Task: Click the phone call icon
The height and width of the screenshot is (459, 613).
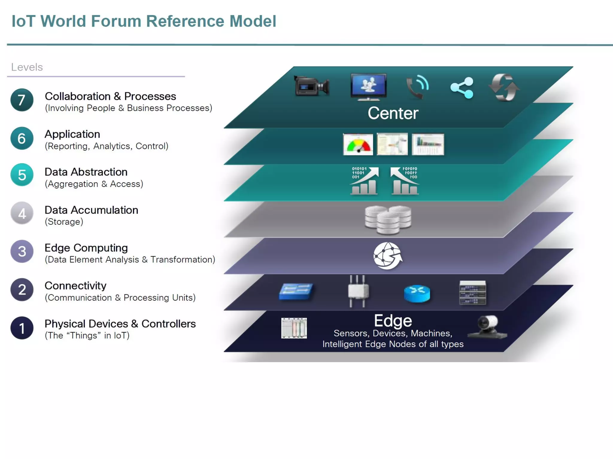Action: pos(417,87)
